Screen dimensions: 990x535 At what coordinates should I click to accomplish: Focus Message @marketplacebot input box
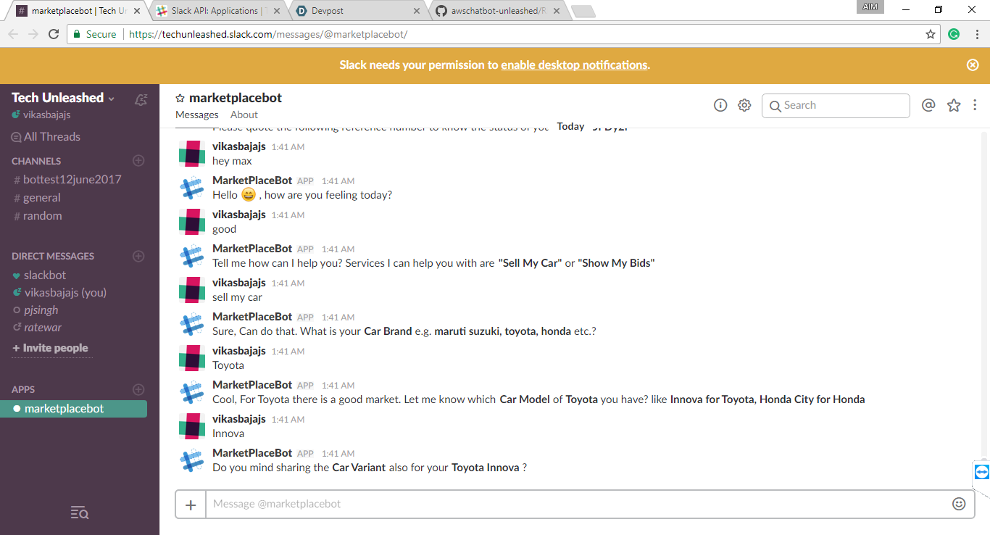point(580,504)
